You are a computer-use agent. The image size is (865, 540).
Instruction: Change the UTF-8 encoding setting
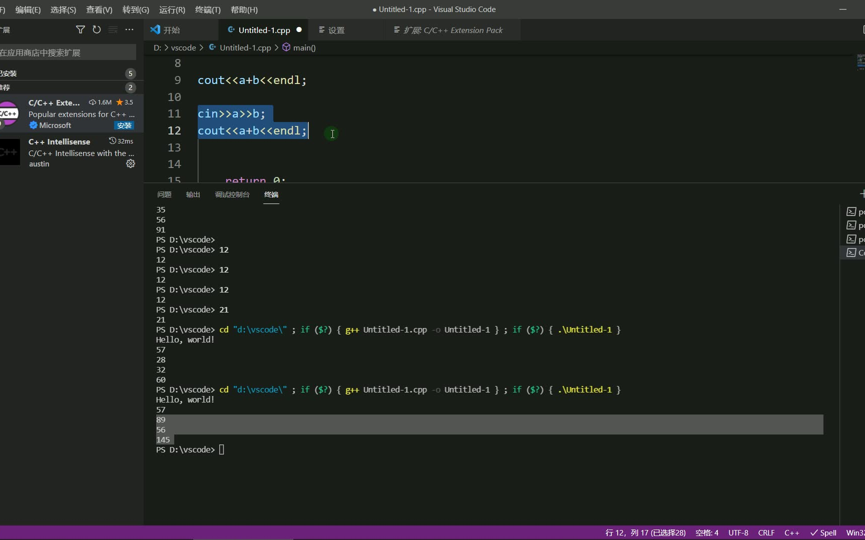[x=738, y=532]
